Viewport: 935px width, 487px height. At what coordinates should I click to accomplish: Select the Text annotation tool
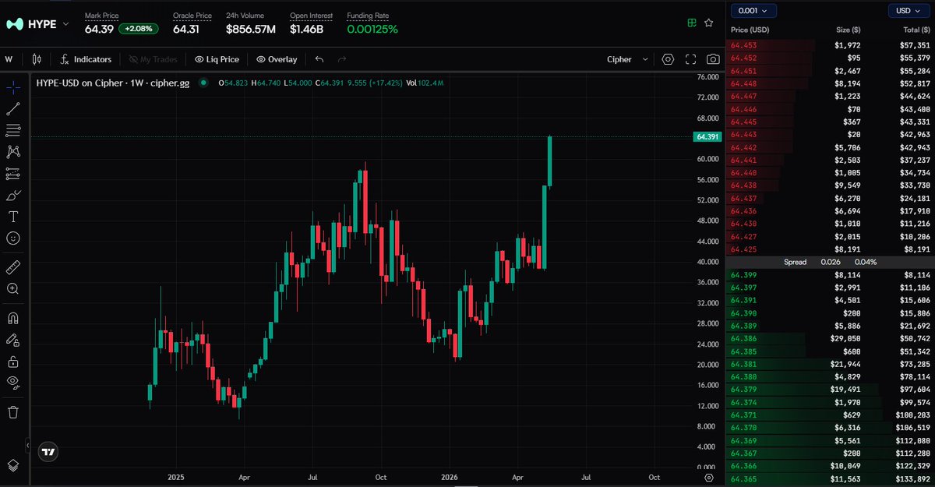coord(13,217)
